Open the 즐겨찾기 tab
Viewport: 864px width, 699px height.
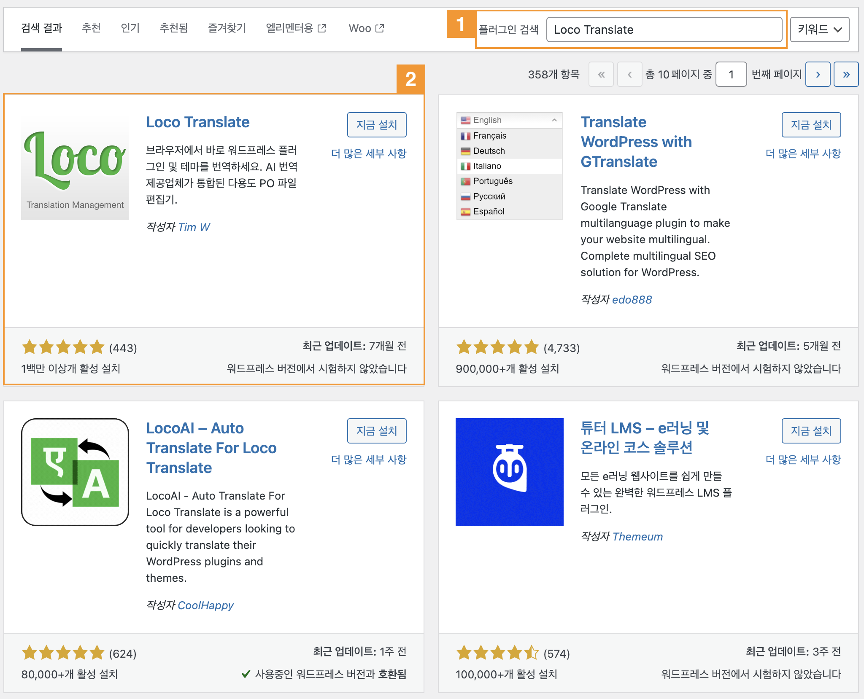227,28
